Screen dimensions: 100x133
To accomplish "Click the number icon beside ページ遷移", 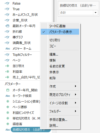I will (8, 107).
